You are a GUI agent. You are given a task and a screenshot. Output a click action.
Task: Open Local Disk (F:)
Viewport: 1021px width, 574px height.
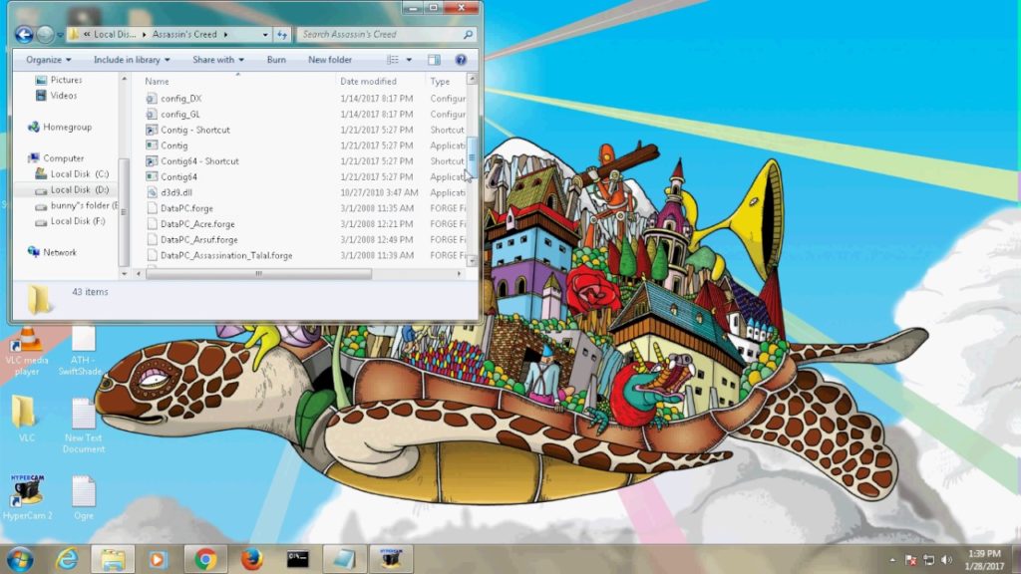point(71,221)
